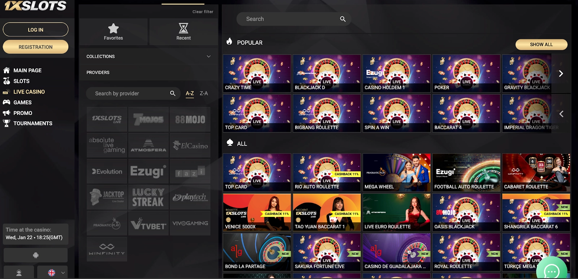578x279 pixels.
Task: Show previous popular games with left arrow
Action: [x=561, y=114]
